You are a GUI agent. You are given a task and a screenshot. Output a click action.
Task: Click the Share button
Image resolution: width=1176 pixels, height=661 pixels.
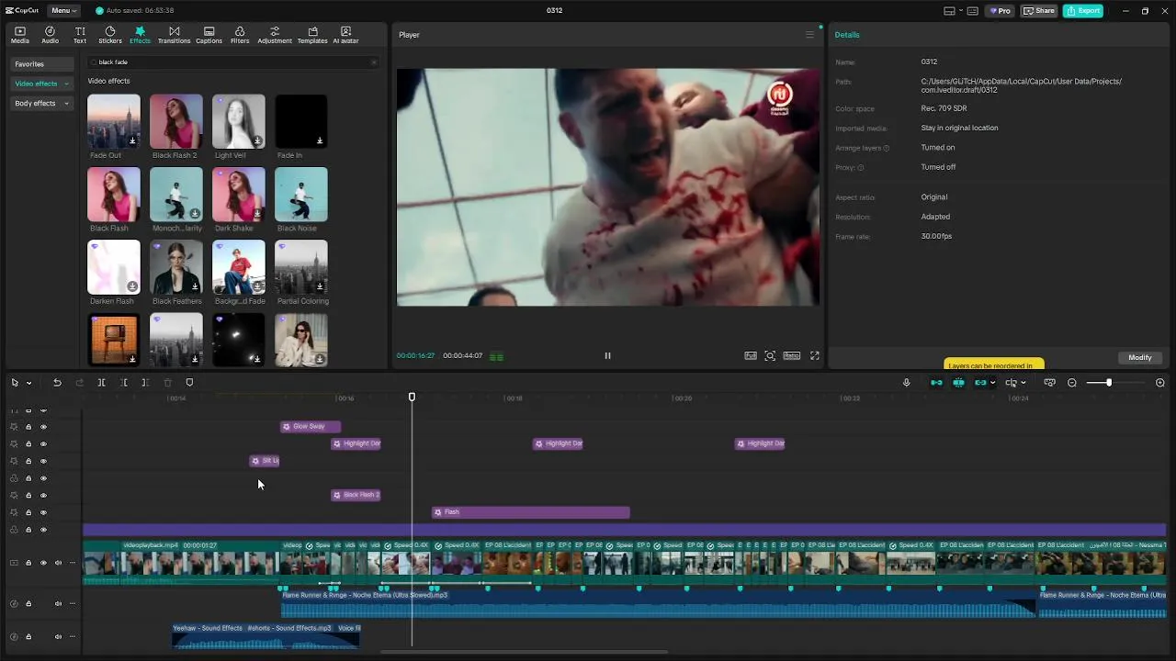click(1039, 11)
